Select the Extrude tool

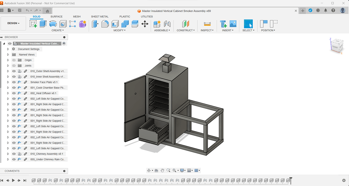pyautogui.click(x=43, y=24)
